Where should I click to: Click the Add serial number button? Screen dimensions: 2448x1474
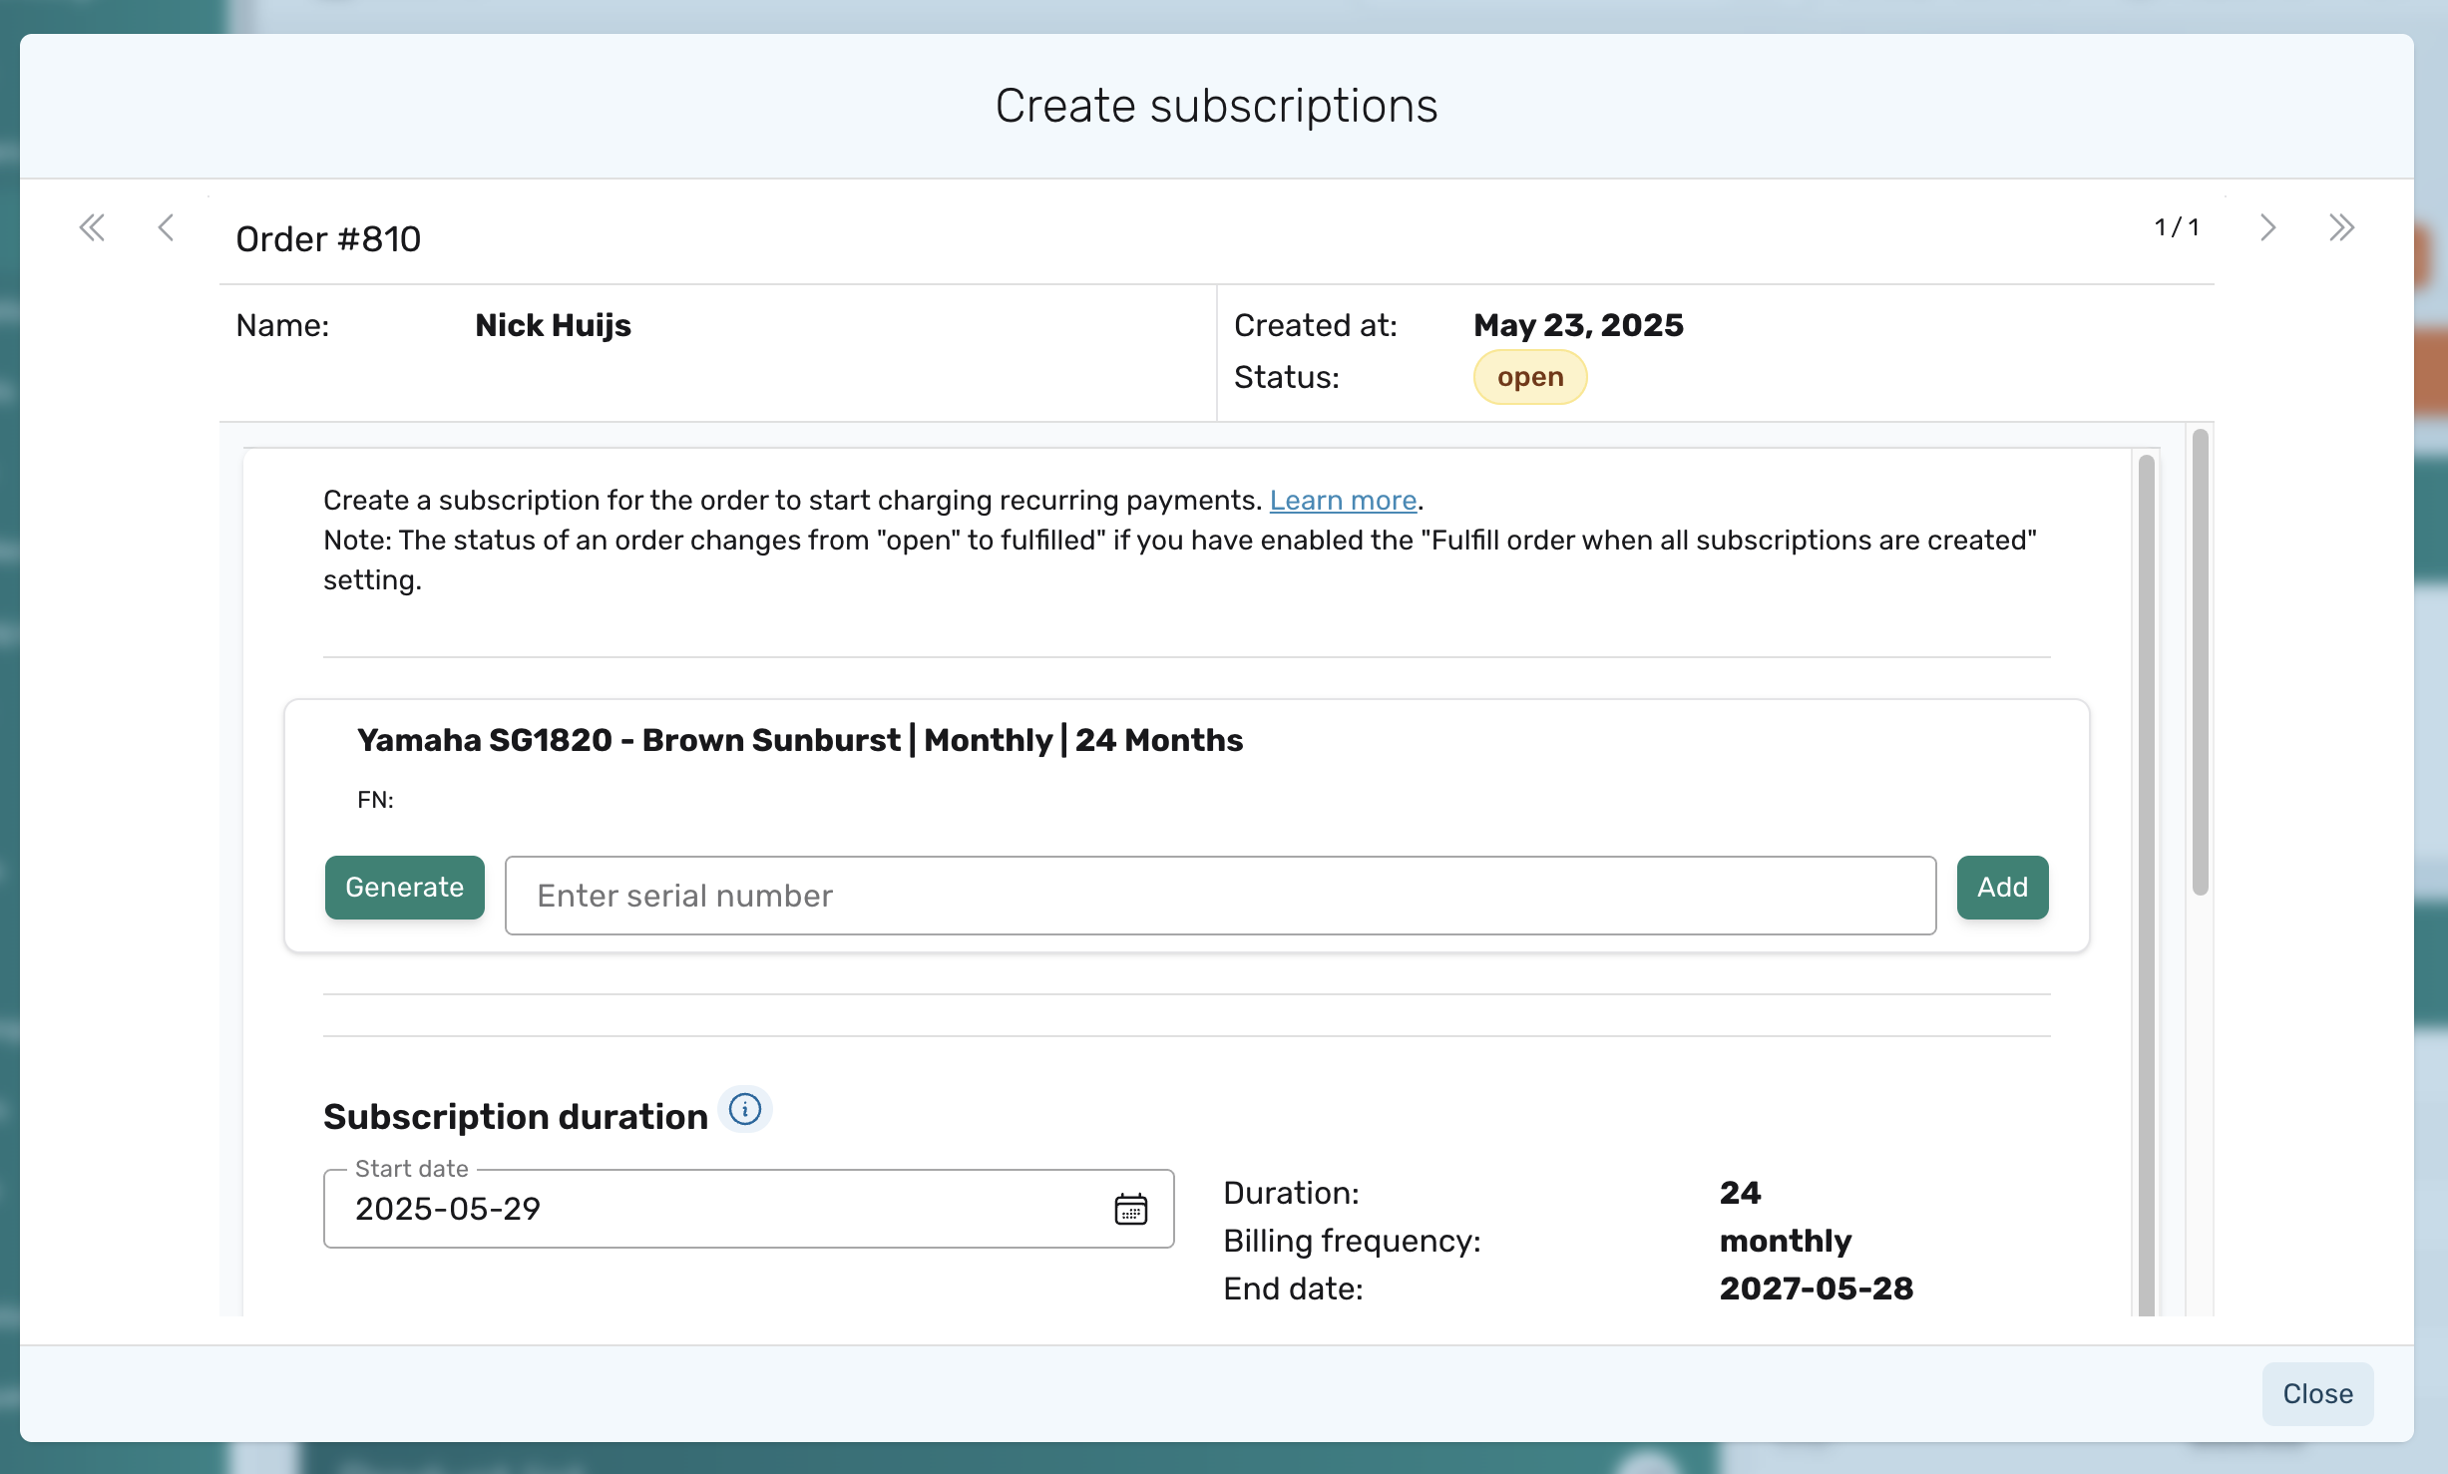2002,887
